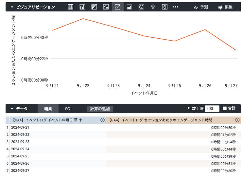Screen dimensions: 243x179
Task: Open the 編集 visualization settings
Action: [225, 7]
